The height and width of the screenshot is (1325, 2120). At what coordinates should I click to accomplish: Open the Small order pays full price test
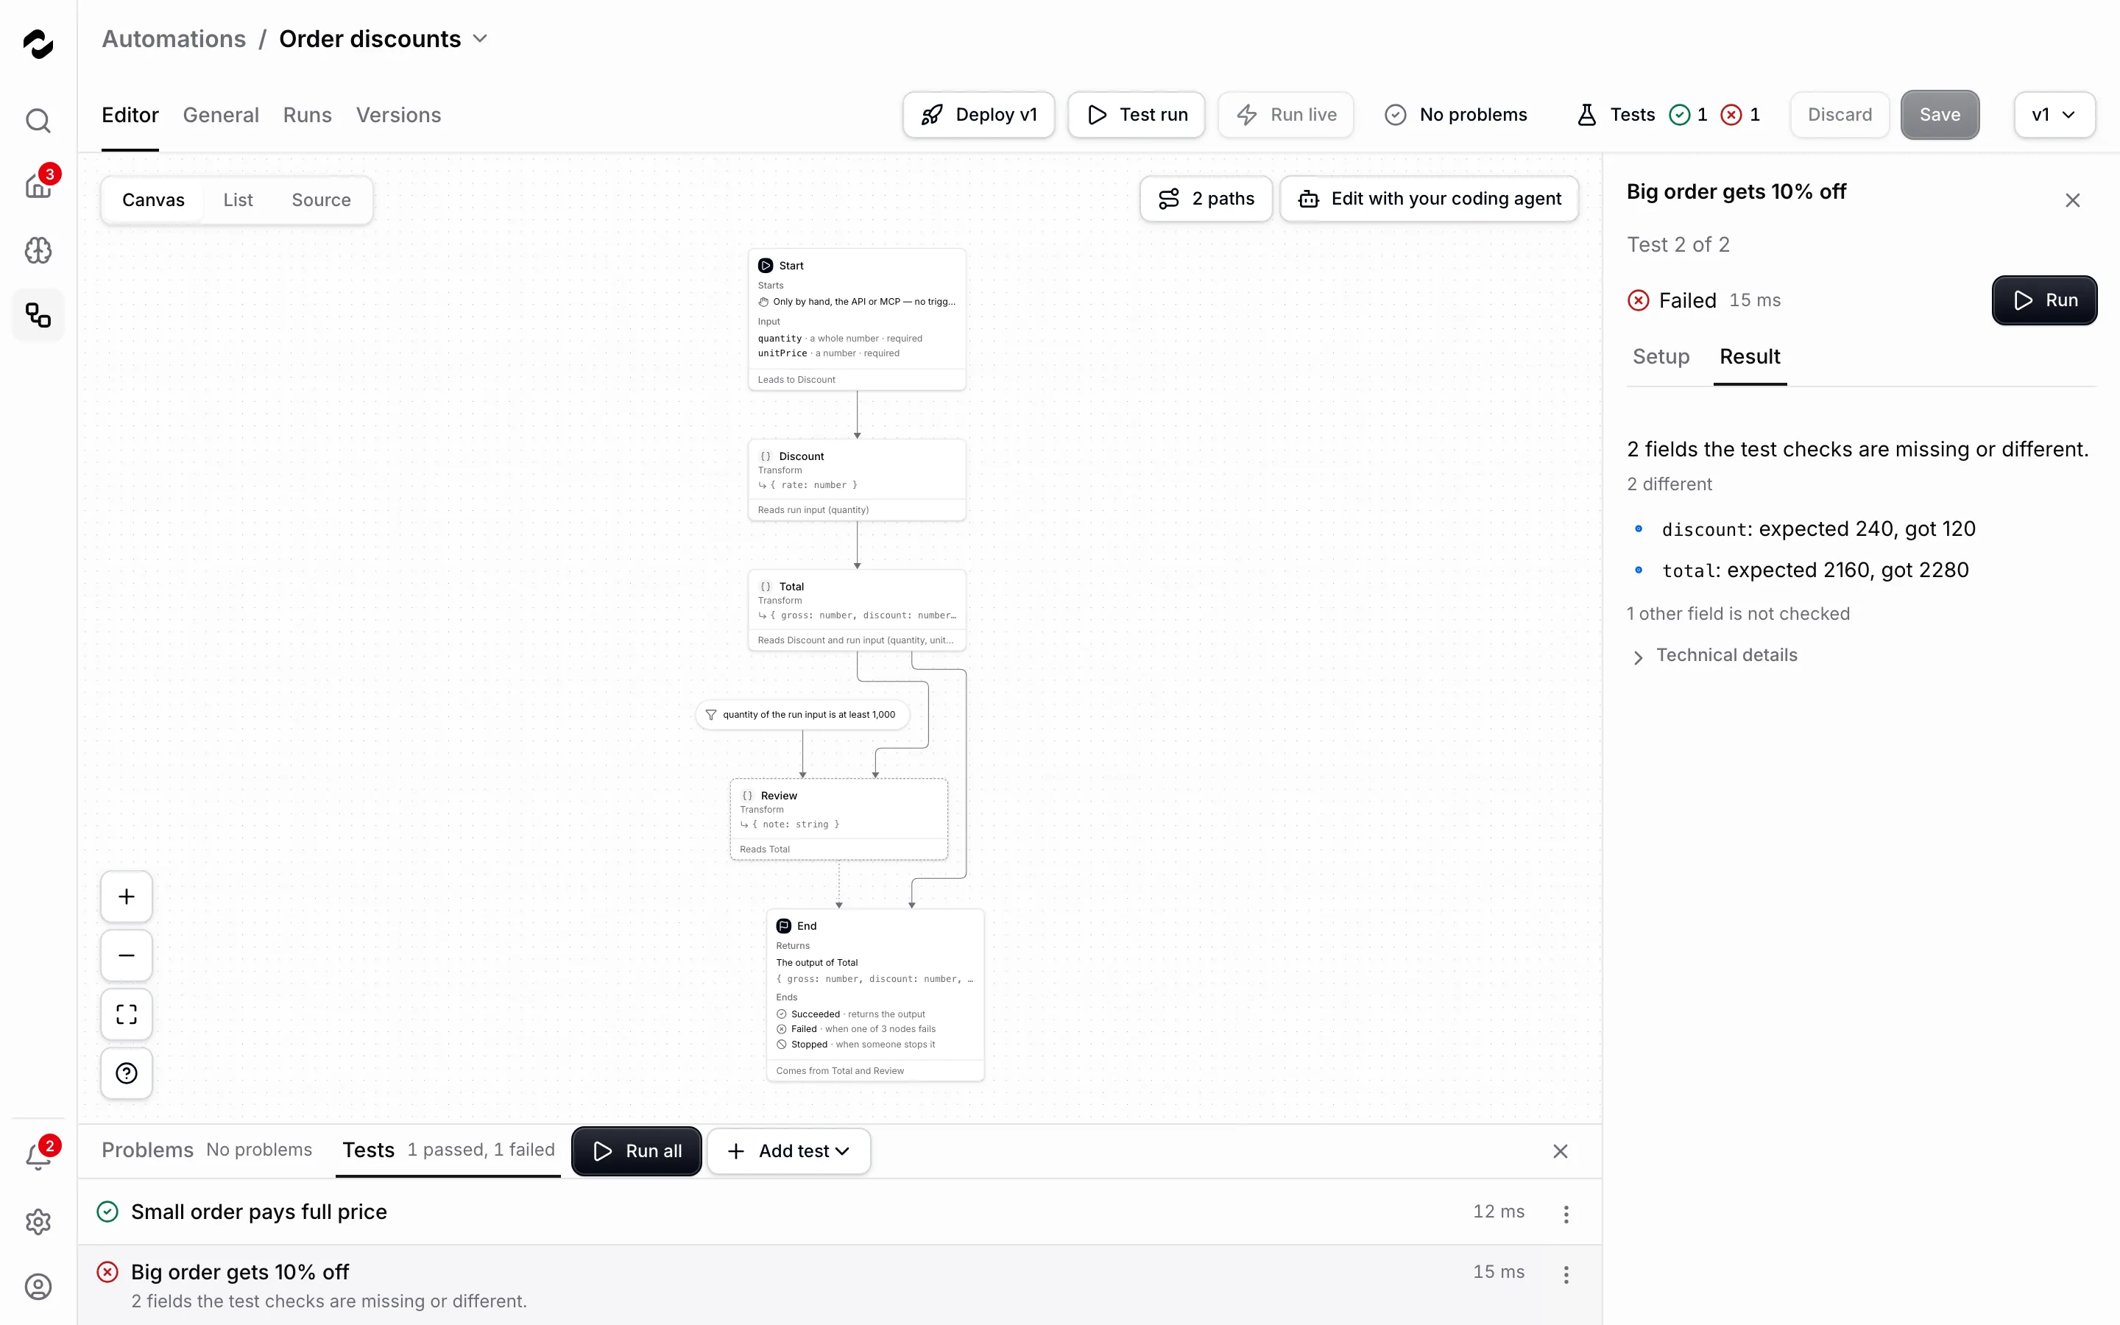point(839,1212)
